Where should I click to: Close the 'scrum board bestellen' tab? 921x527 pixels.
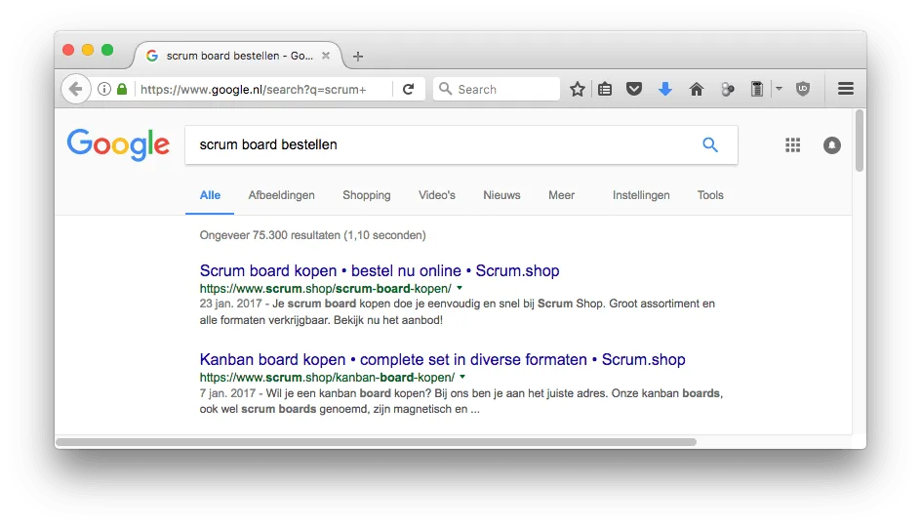pyautogui.click(x=326, y=56)
